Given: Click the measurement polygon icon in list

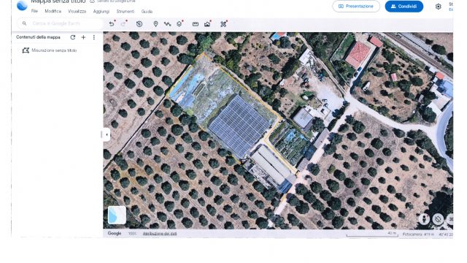Looking at the screenshot, I should [x=26, y=50].
